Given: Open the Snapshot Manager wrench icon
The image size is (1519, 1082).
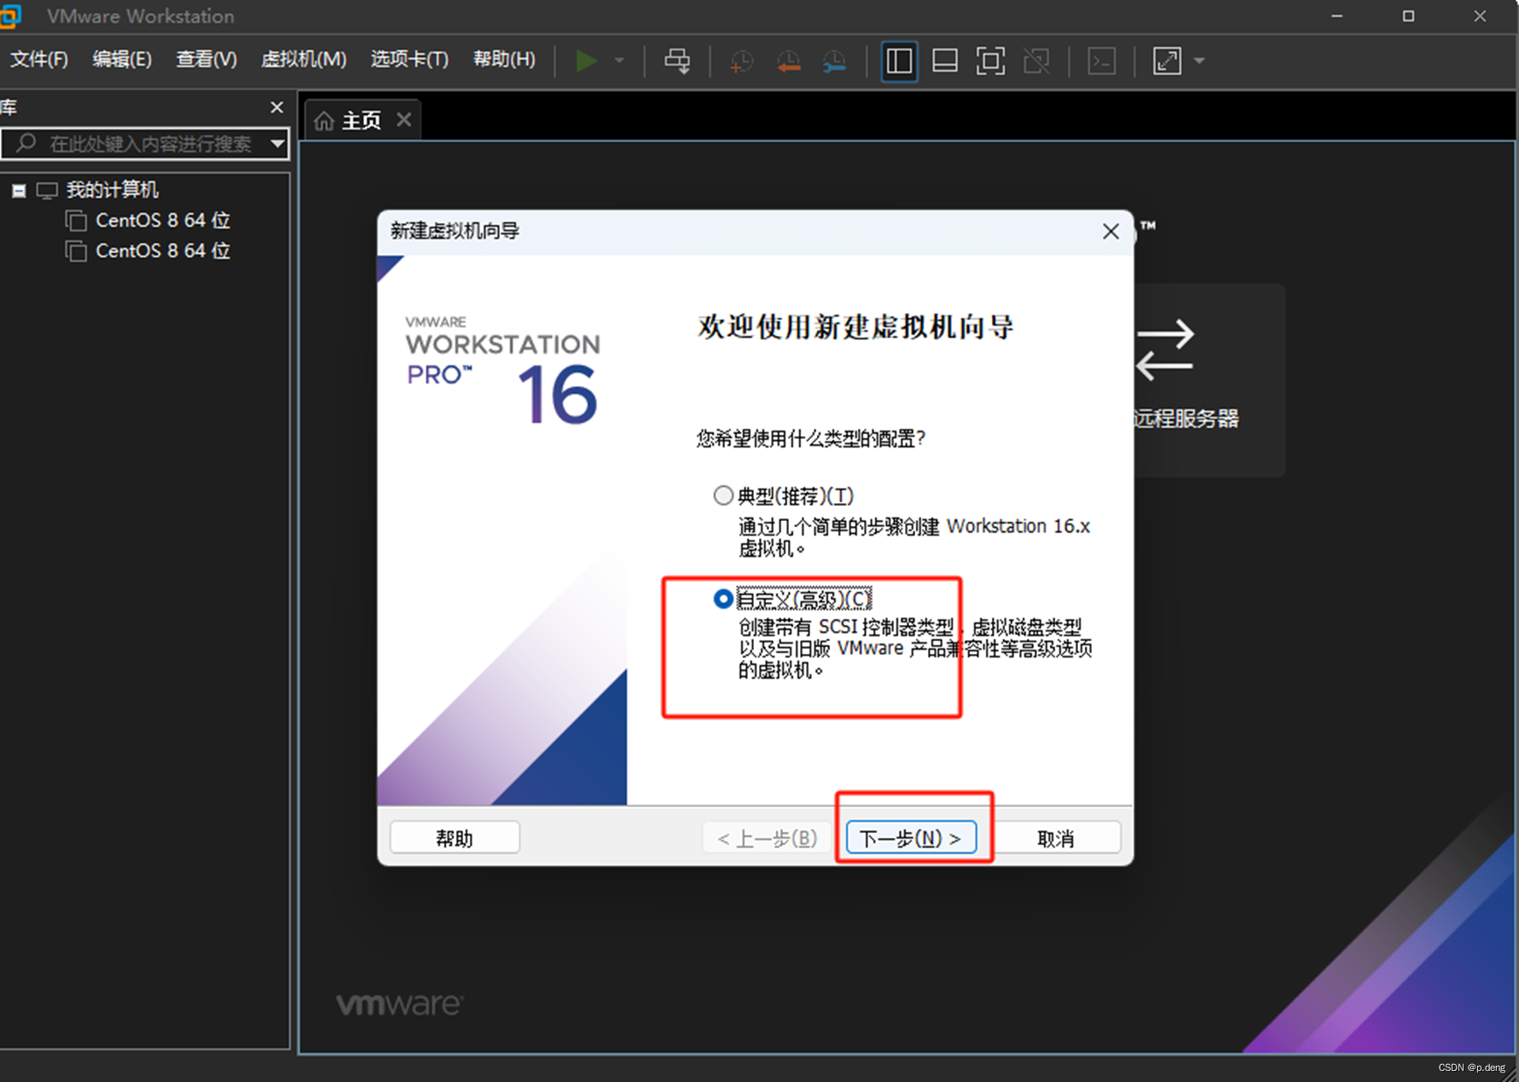Looking at the screenshot, I should point(834,61).
